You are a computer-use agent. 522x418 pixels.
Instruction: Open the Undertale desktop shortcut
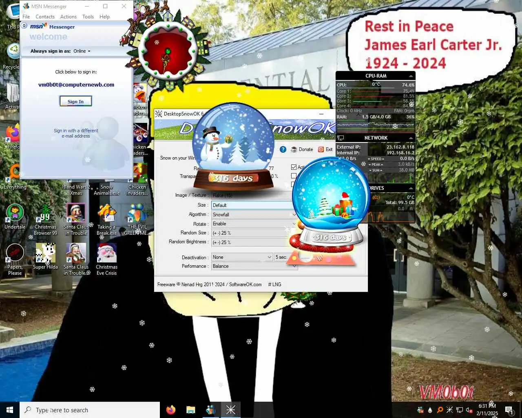15,216
